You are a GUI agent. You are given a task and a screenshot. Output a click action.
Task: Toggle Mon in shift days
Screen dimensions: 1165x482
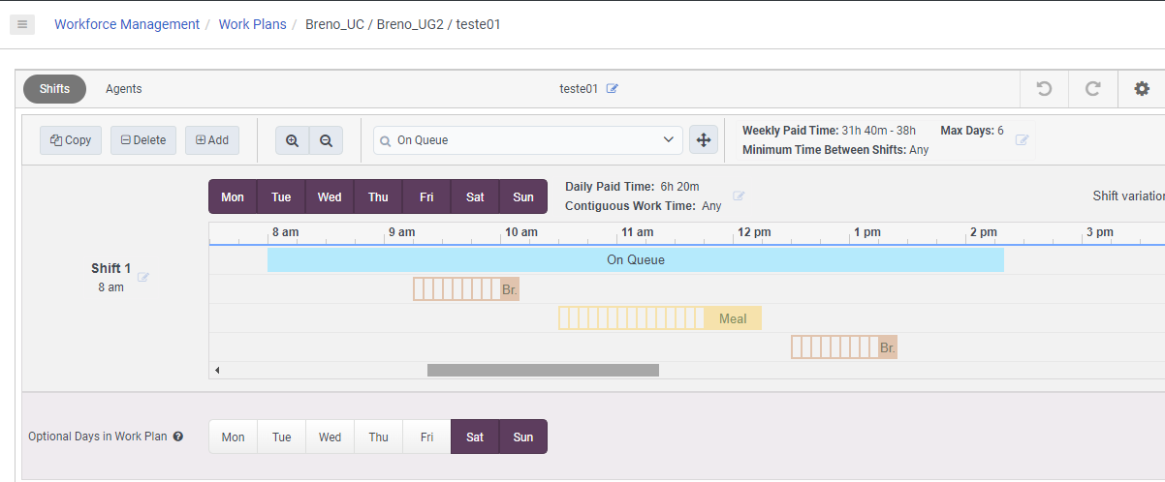(x=233, y=197)
